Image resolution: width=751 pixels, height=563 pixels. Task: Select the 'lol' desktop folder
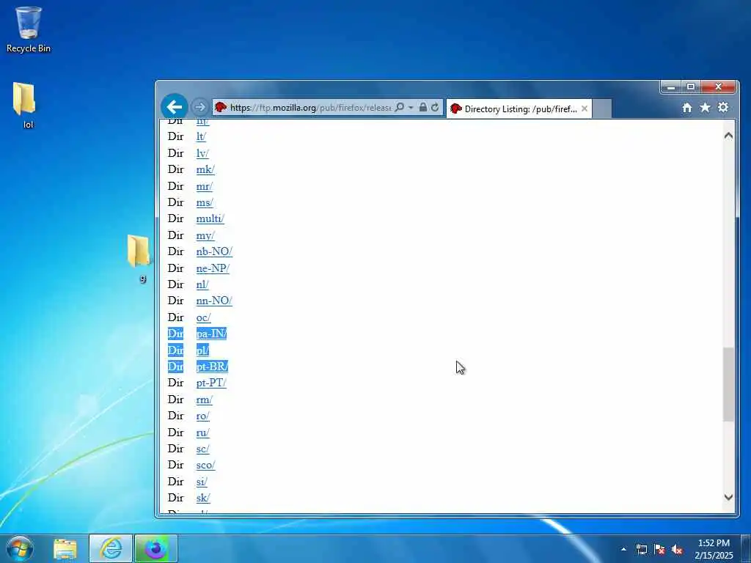point(25,106)
